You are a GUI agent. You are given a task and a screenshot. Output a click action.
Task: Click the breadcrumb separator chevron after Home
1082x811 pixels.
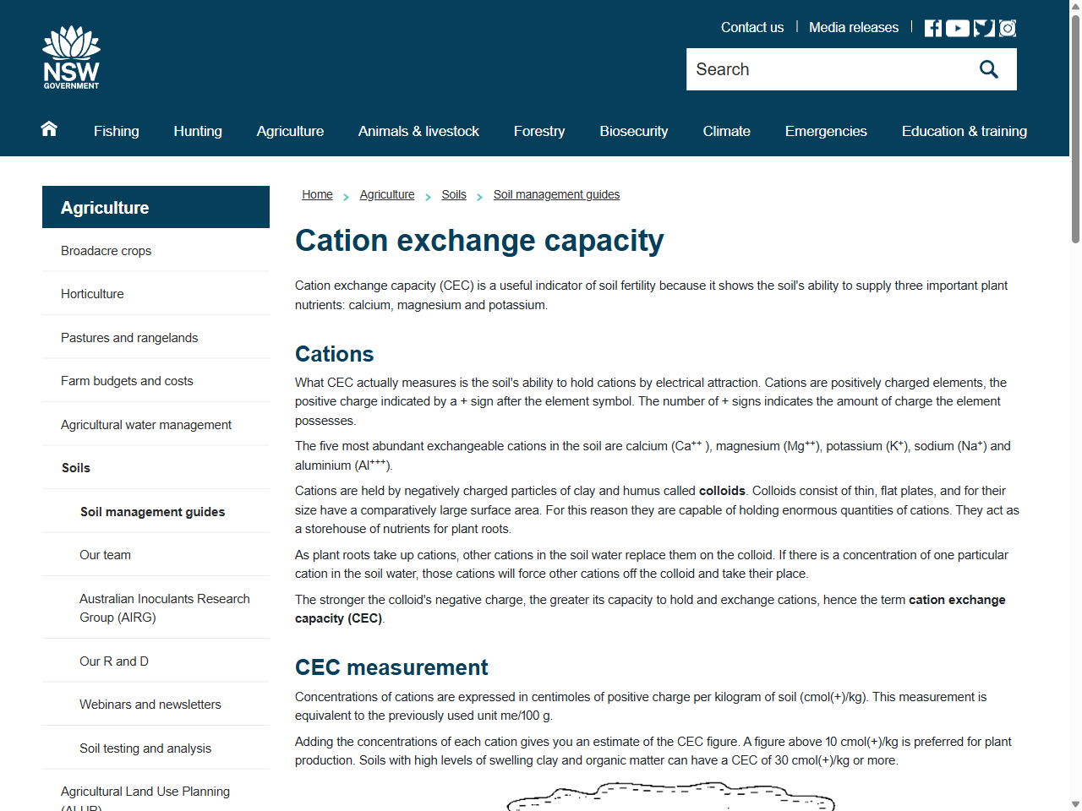[x=346, y=195]
